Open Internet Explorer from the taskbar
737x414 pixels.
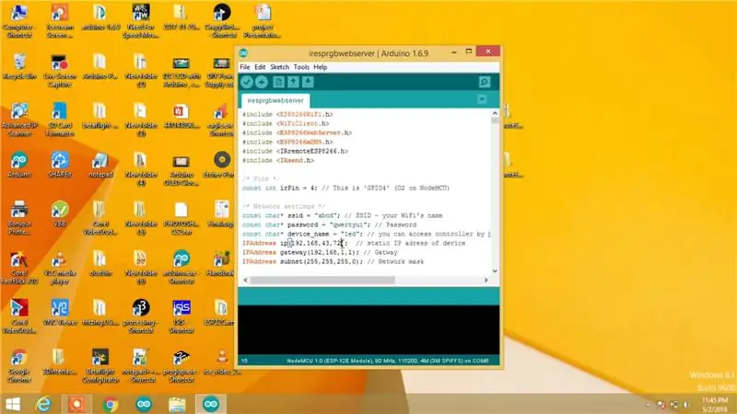point(43,404)
